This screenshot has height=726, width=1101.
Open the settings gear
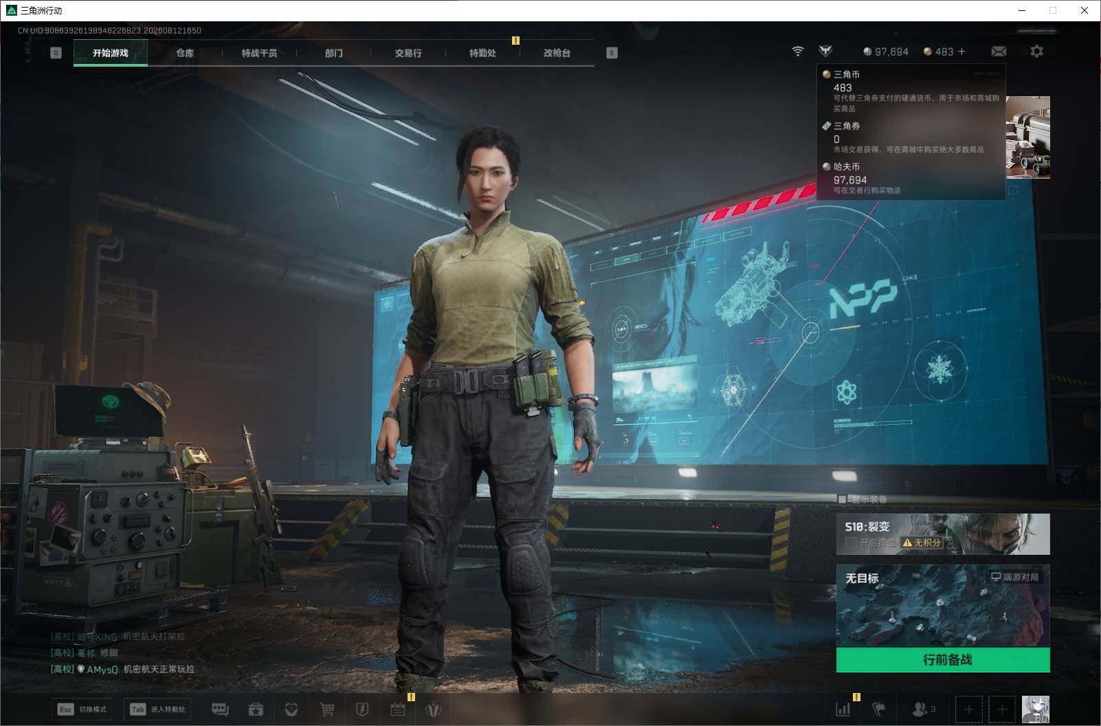[x=1036, y=52]
